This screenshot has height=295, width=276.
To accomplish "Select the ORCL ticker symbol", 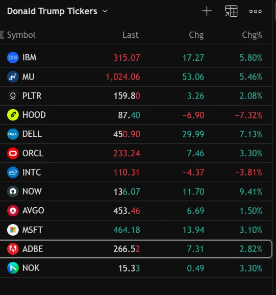I will [33, 153].
